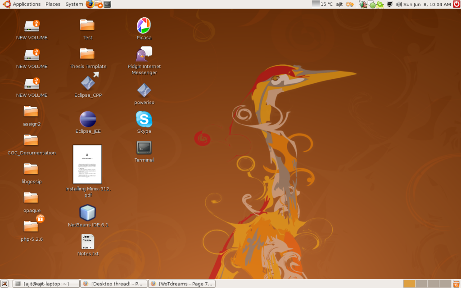
Task: Open the Places menu
Action: pyautogui.click(x=53, y=4)
